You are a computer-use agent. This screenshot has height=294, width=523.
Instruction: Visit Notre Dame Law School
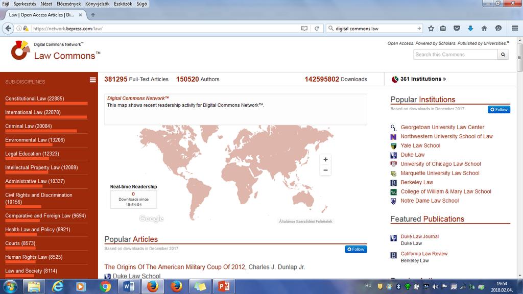click(x=430, y=201)
